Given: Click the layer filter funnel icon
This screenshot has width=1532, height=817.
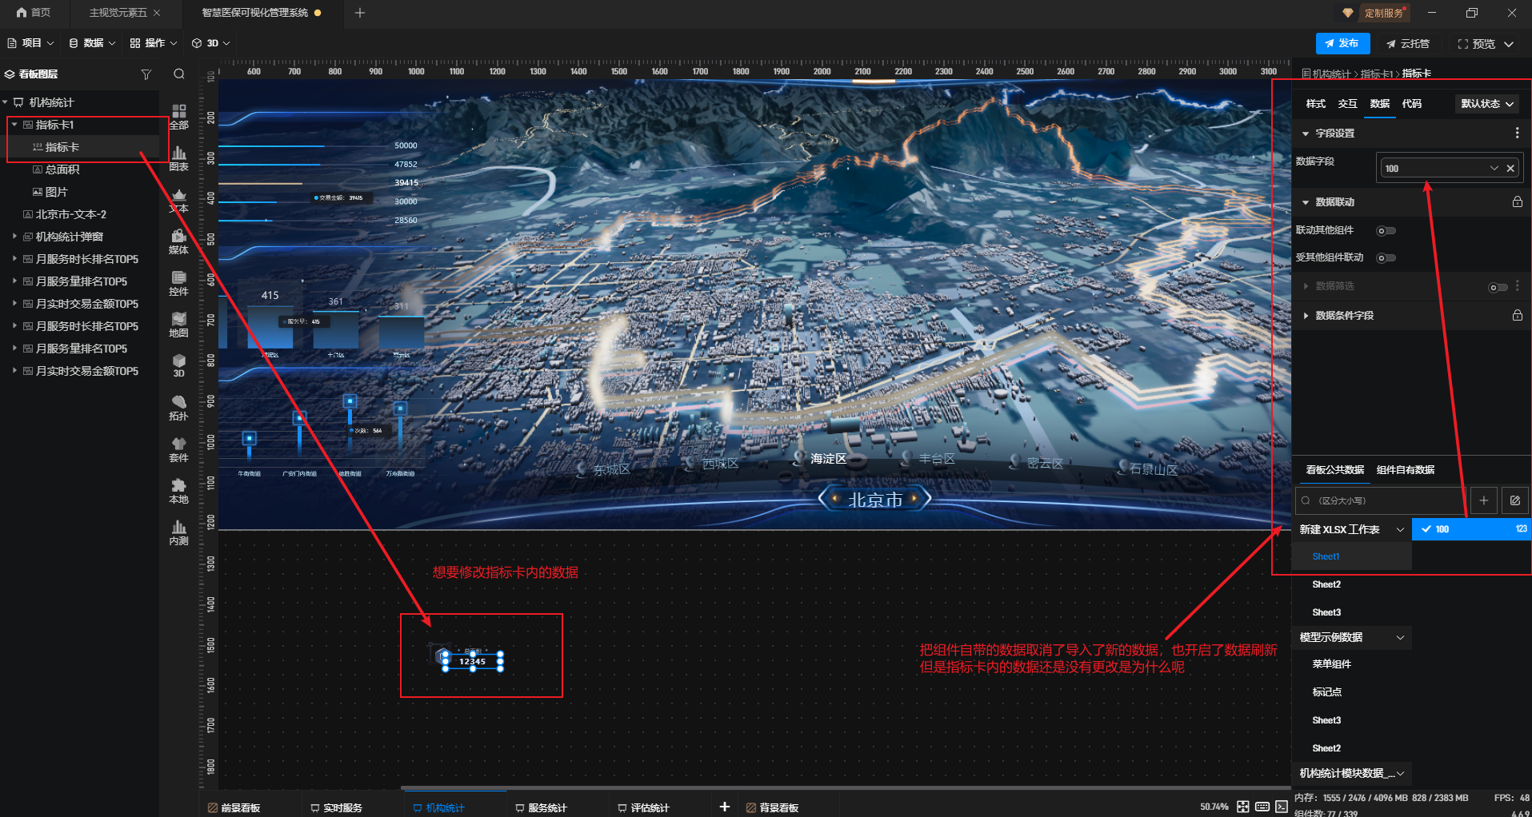Looking at the screenshot, I should click(146, 74).
